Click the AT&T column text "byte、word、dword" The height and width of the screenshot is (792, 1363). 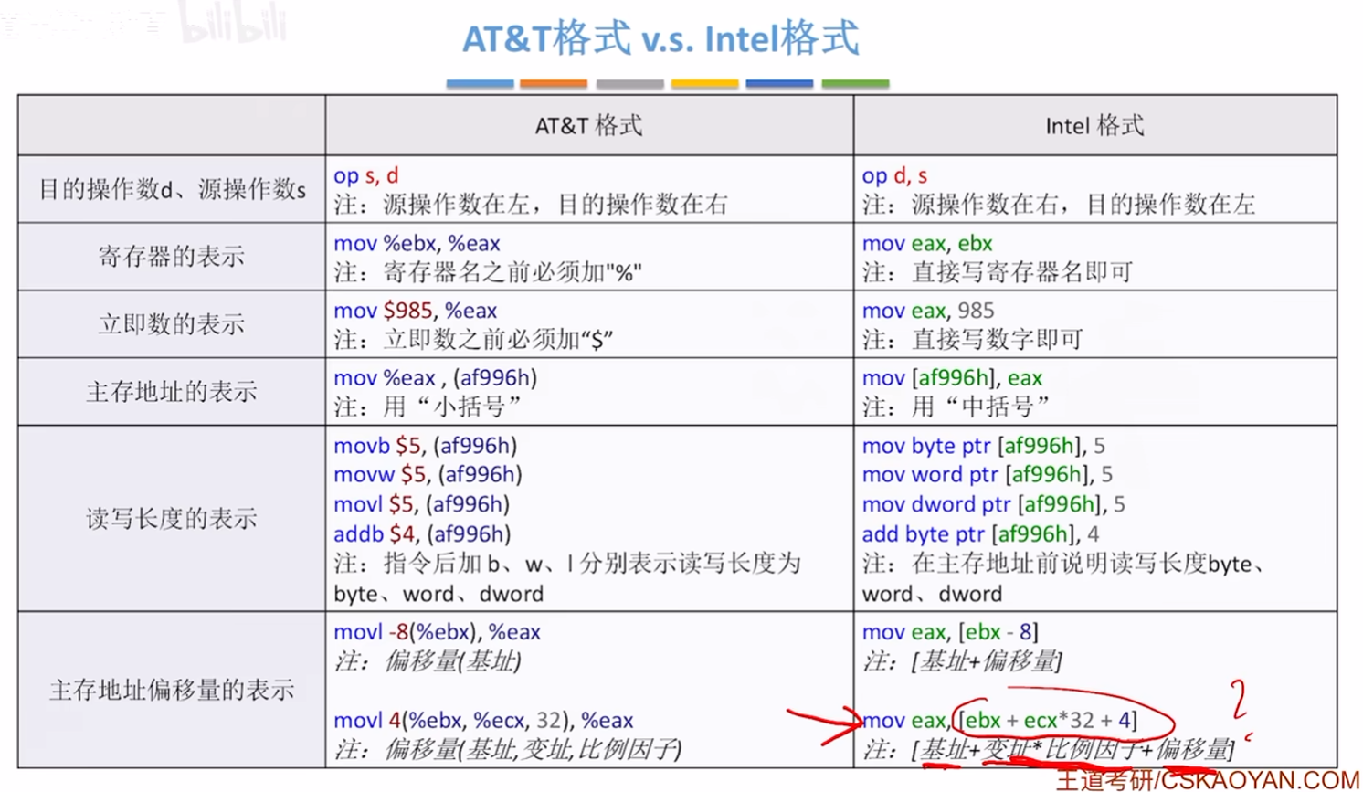438,594
